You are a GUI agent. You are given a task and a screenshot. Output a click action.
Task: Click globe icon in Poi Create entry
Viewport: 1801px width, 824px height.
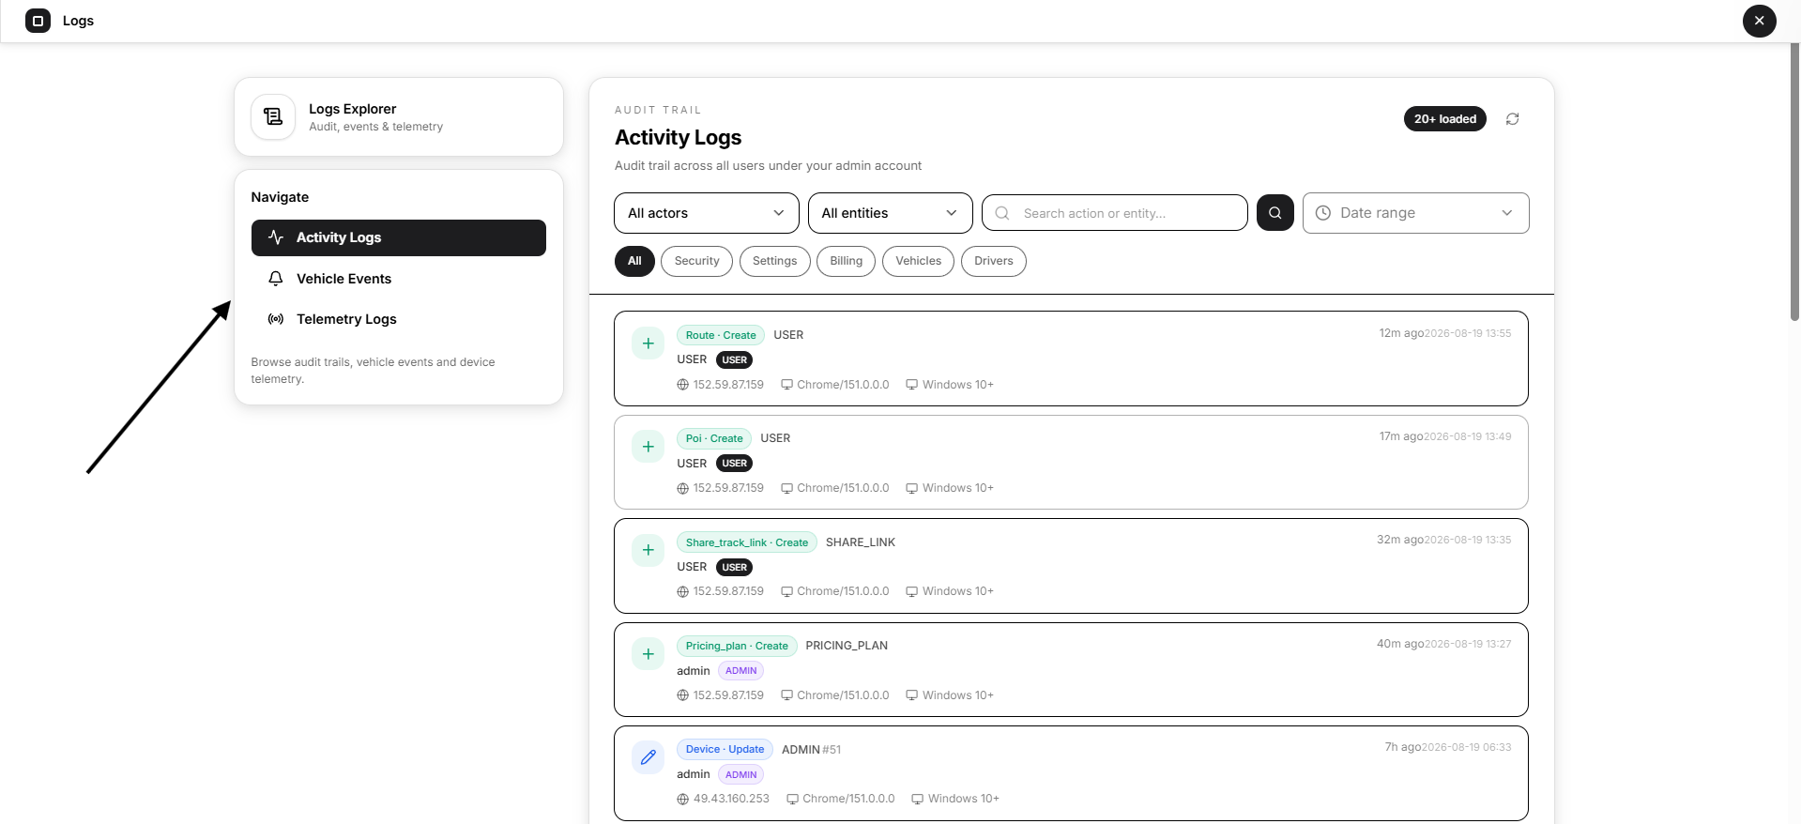coord(682,488)
